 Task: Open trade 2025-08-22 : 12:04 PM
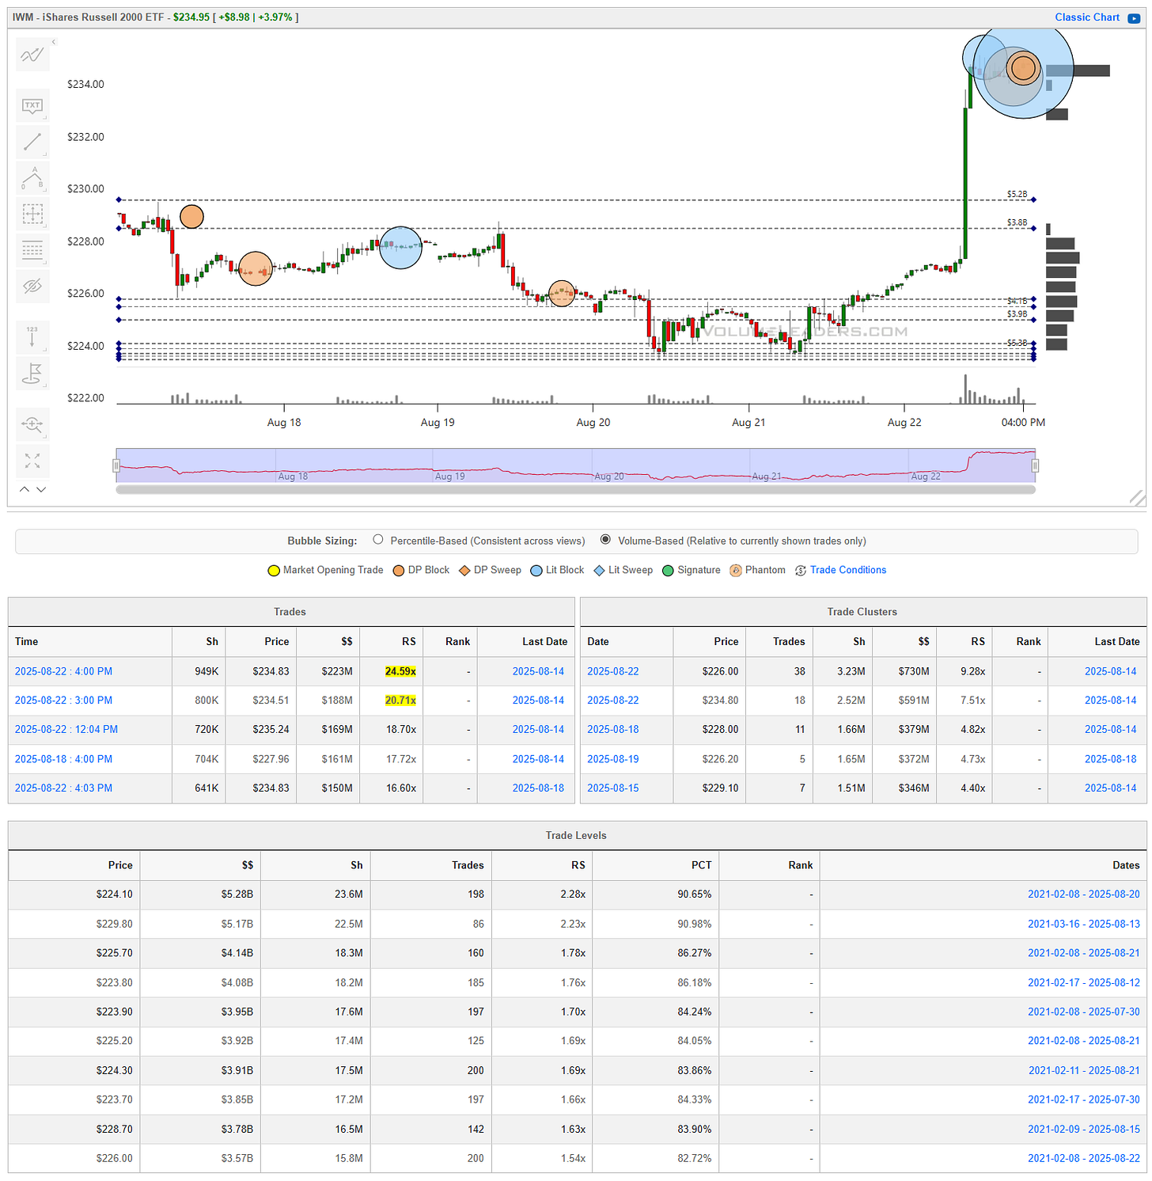66,729
